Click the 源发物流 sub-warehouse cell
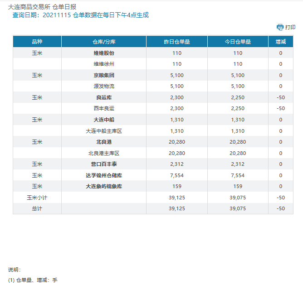 104,86
